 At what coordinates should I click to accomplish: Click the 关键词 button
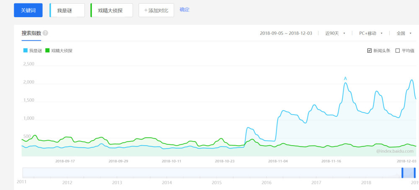click(x=28, y=10)
